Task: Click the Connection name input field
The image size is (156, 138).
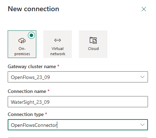Action: (78, 102)
